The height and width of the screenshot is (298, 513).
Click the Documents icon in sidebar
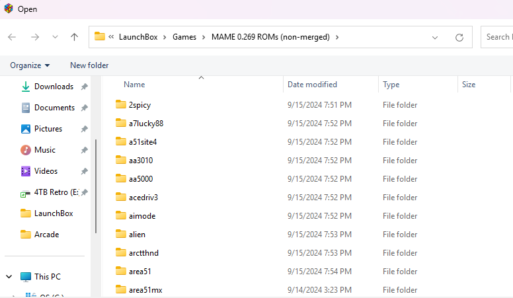[x=26, y=108]
